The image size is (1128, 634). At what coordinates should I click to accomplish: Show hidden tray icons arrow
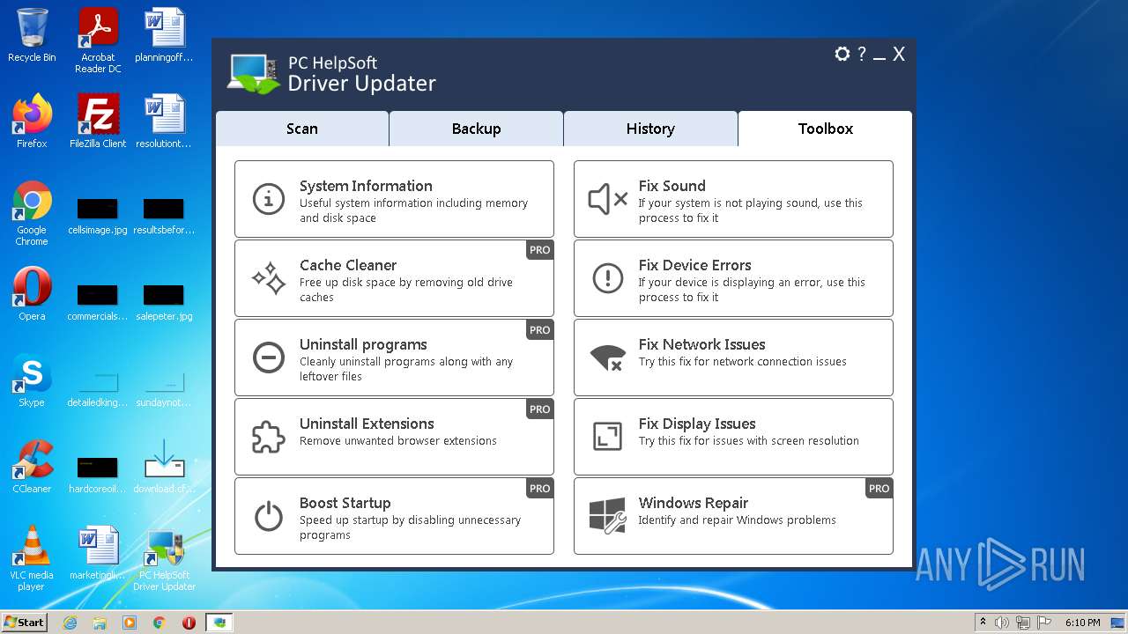coord(983,623)
